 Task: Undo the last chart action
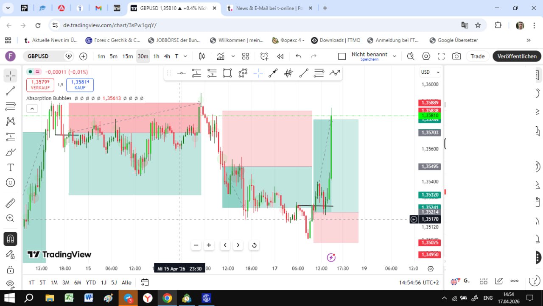click(x=299, y=56)
